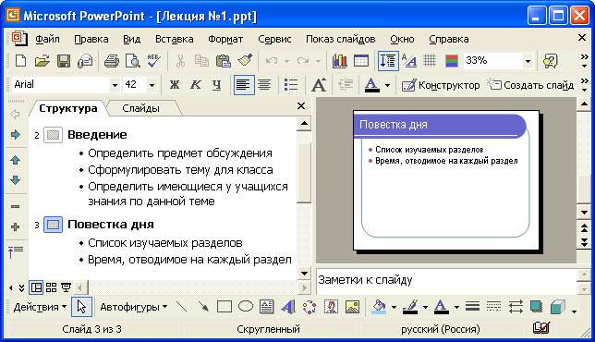
Task: Open the Arial font dropdown
Action: click(x=115, y=85)
